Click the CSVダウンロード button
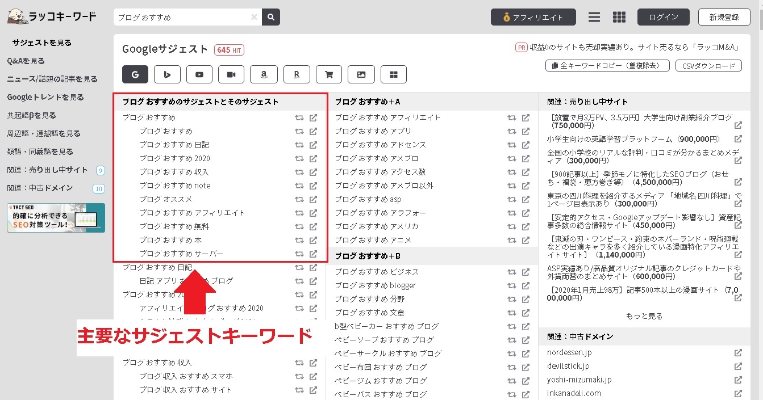The width and height of the screenshot is (763, 400). (x=708, y=66)
